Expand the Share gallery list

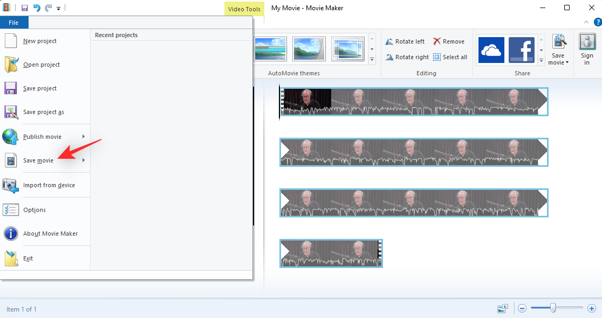(542, 60)
